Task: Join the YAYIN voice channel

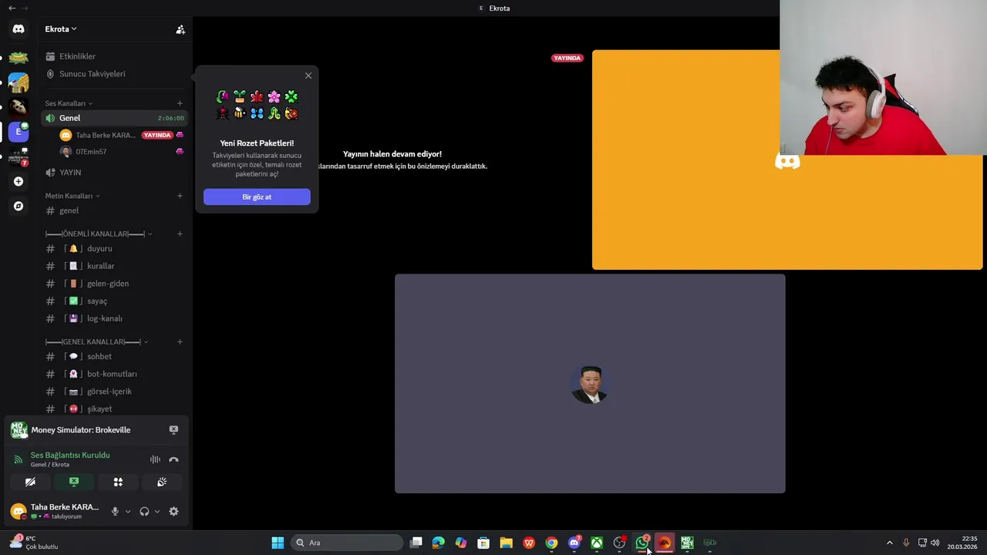Action: coord(114,173)
